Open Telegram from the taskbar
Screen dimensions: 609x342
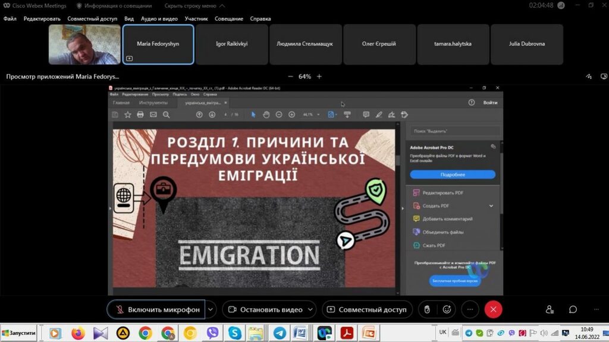[x=279, y=333]
